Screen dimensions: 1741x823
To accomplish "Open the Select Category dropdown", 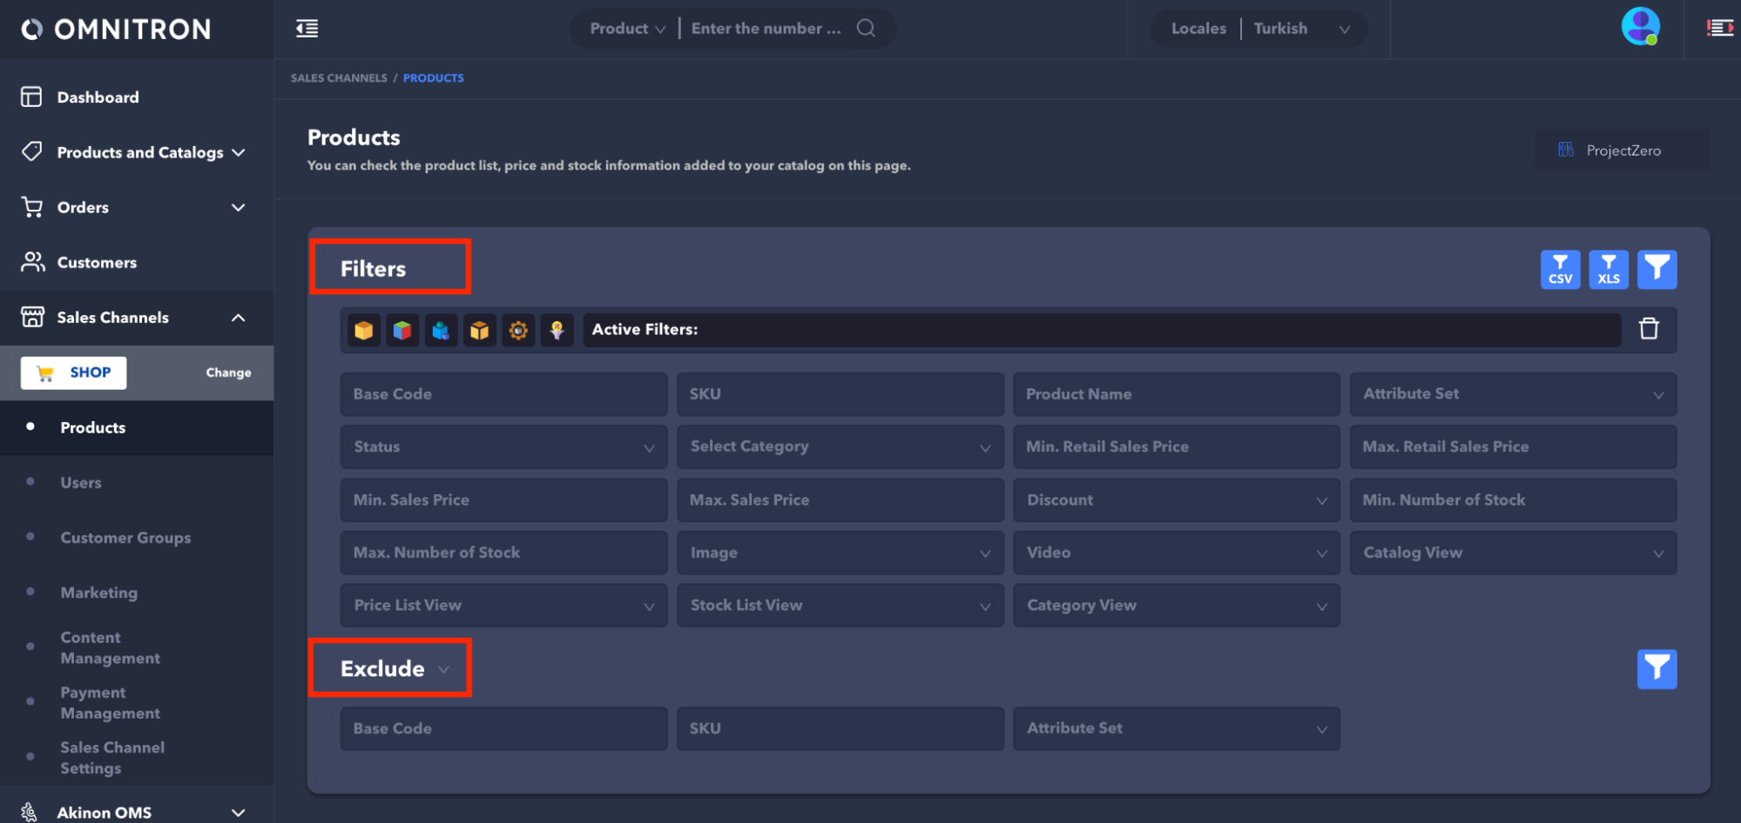I will tap(840, 447).
